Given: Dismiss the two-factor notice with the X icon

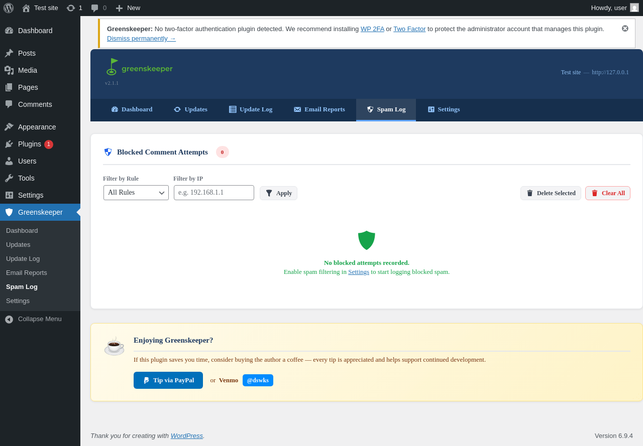Looking at the screenshot, I should 625,29.
